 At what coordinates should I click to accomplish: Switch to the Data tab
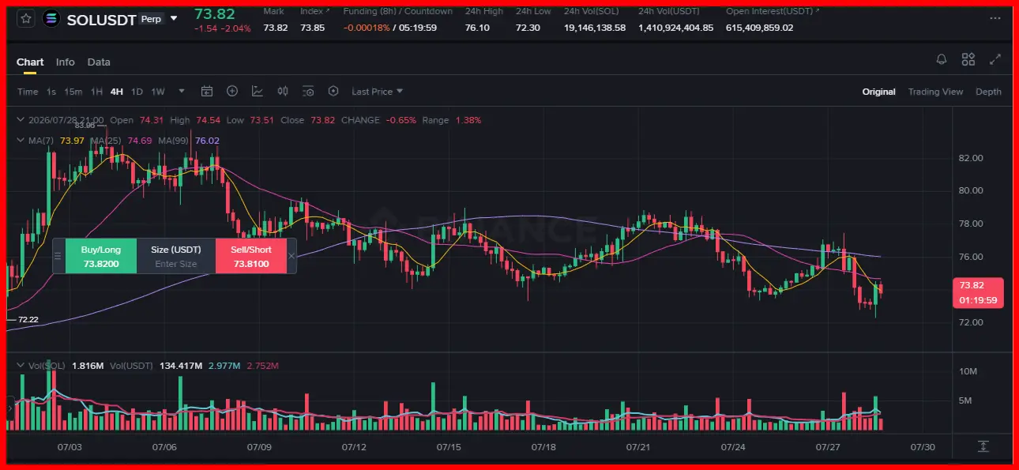99,62
